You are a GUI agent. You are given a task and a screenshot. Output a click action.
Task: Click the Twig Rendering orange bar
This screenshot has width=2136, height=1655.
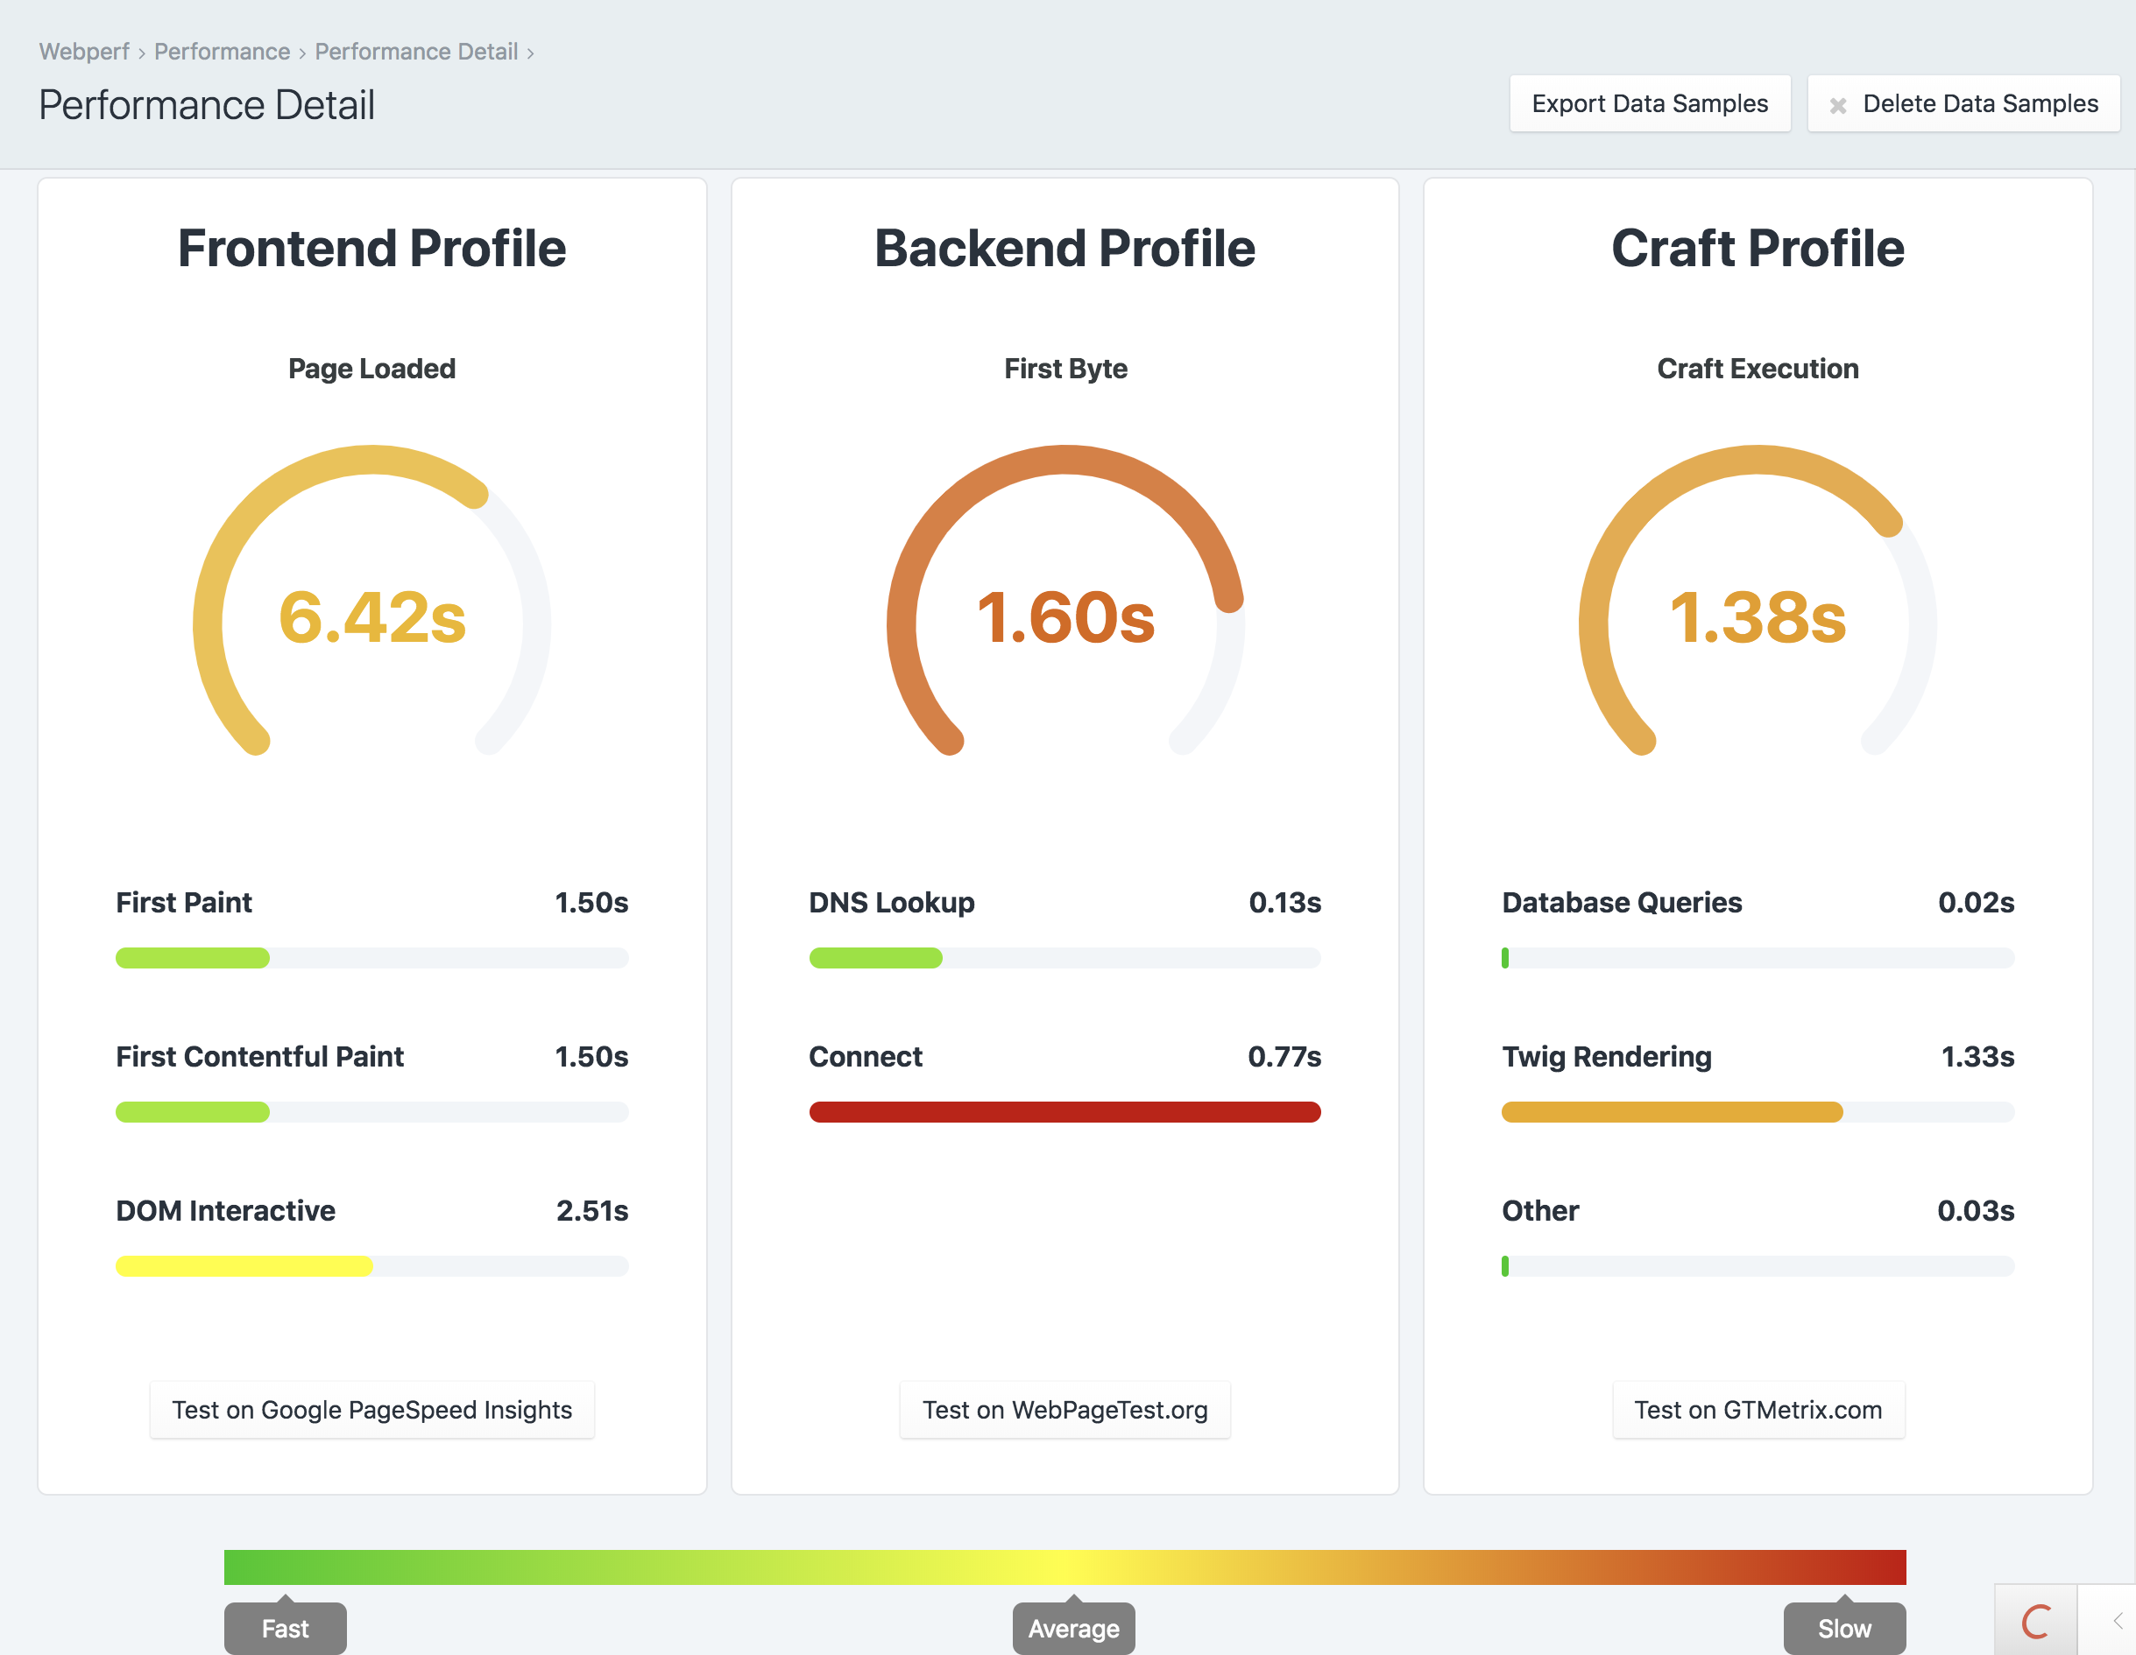tap(1672, 1111)
